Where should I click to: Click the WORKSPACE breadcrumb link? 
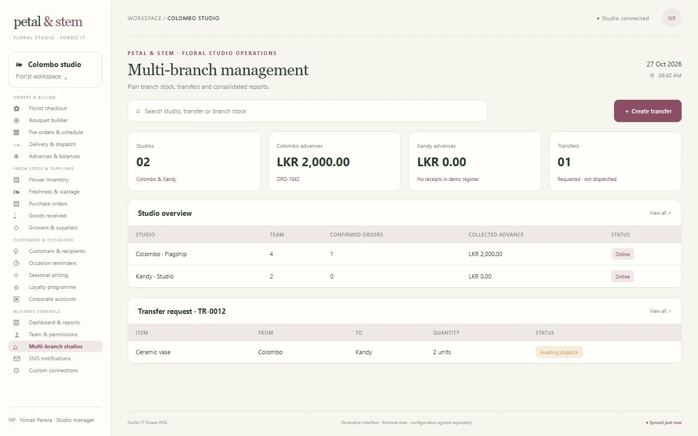[145, 19]
